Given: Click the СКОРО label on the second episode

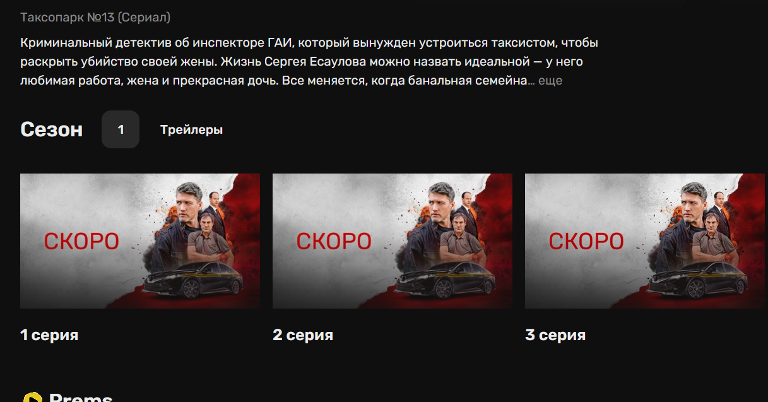Looking at the screenshot, I should coord(334,241).
